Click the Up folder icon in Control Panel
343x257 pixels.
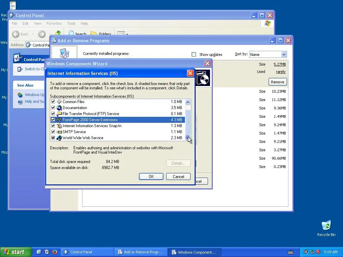pos(58,33)
